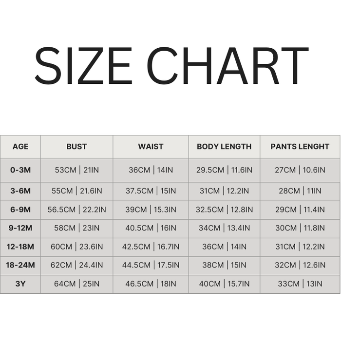
Task: Click the 12-18M age row label
Action: click(20, 246)
